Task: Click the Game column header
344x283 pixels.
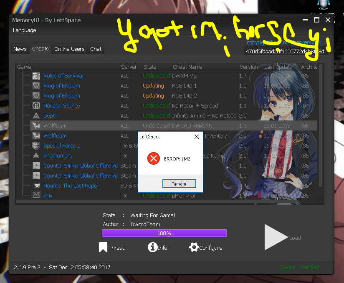Action: coord(24,67)
